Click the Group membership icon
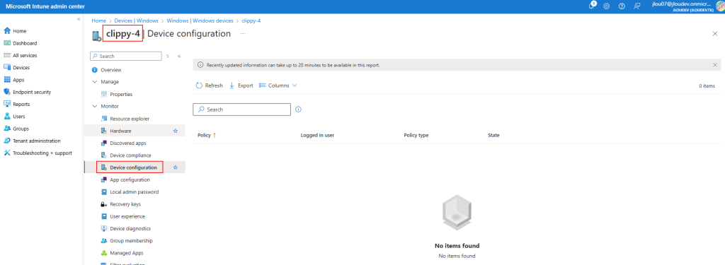Screen dimensions: 725x265 104,241
